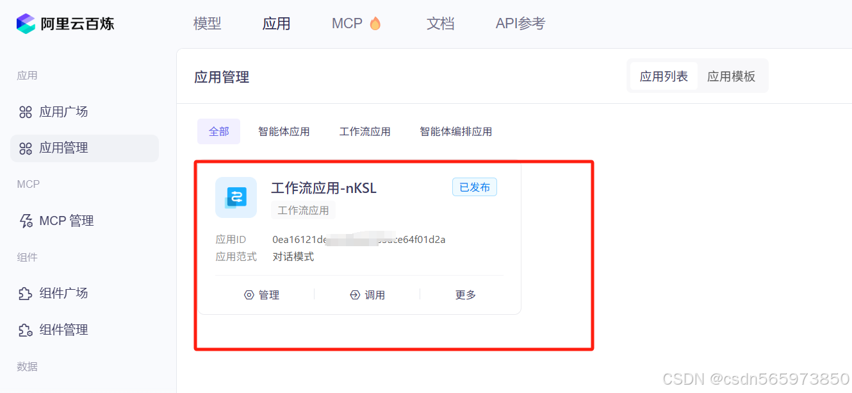Click the 对话模式 value text
This screenshot has height=393, width=852.
[293, 257]
